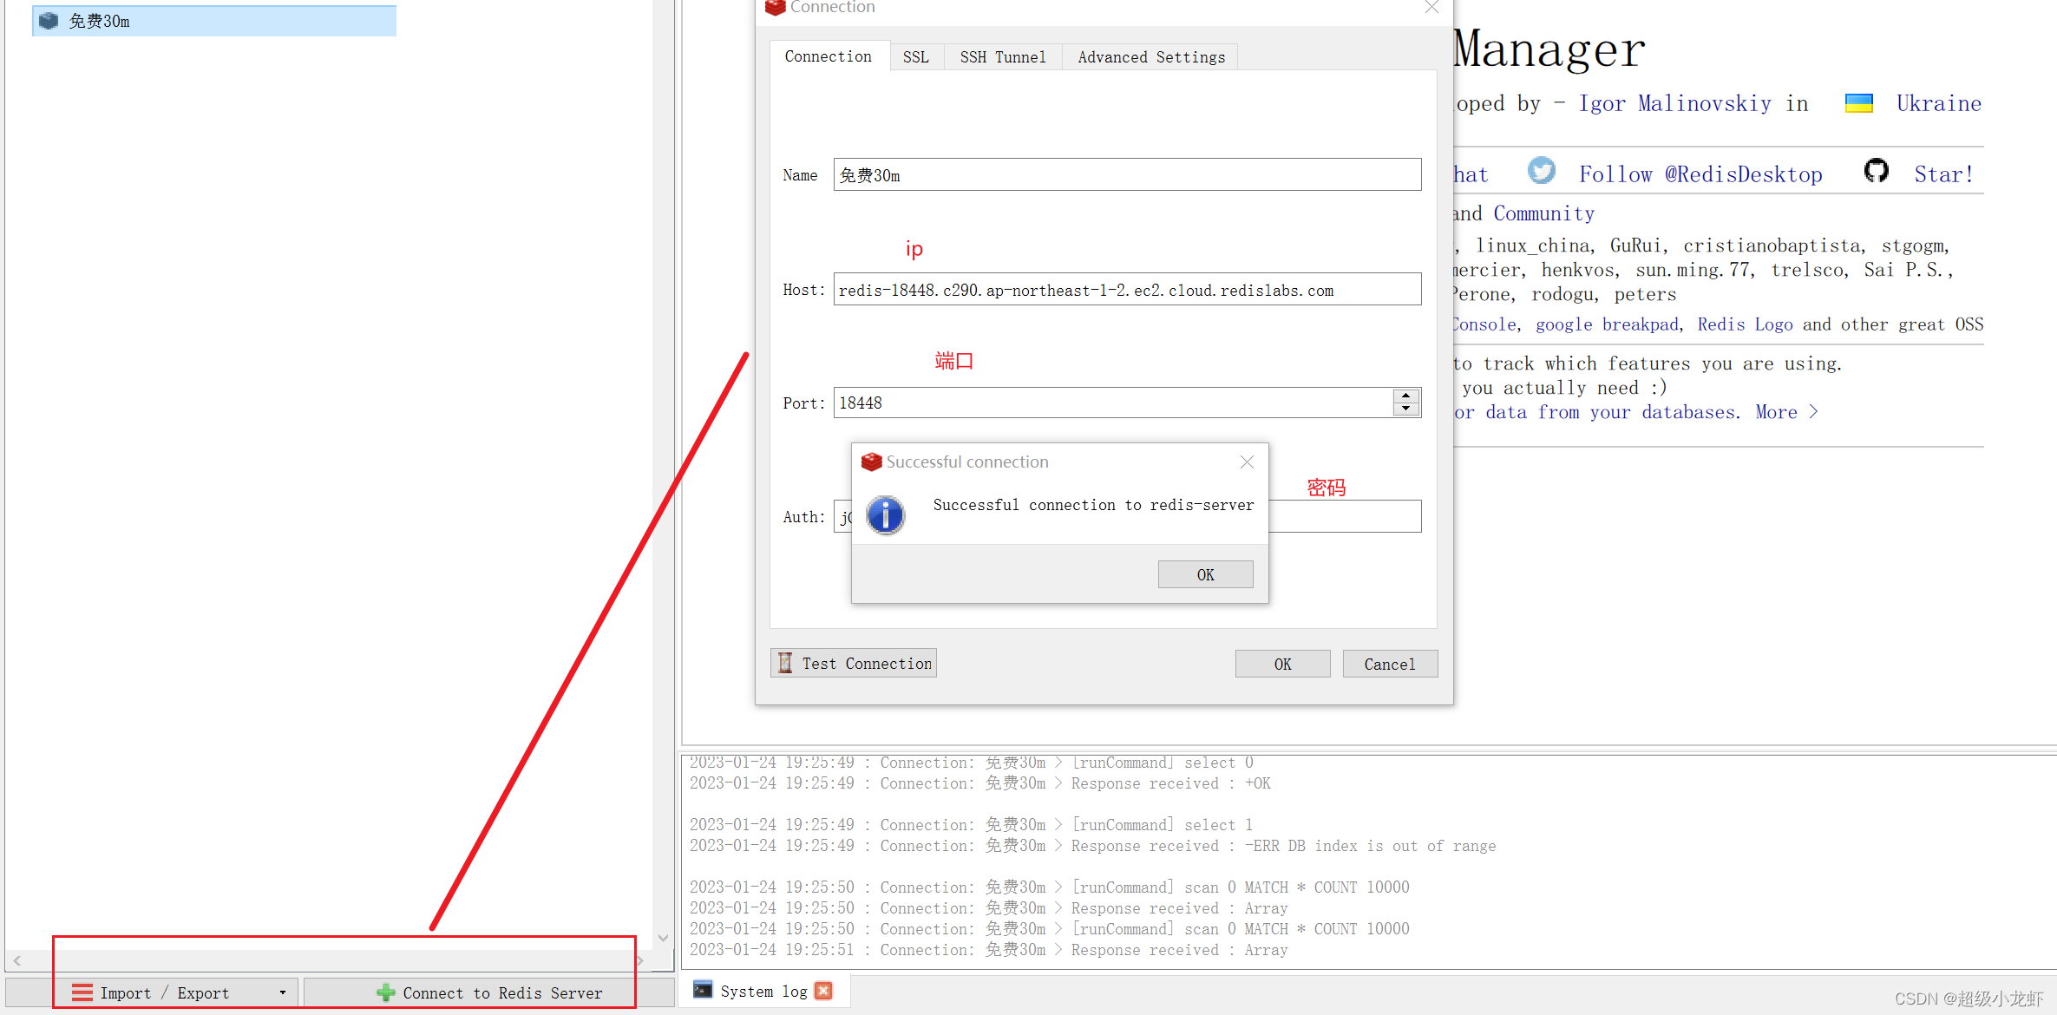Click the red list icon beside Import / Export
The width and height of the screenshot is (2057, 1015).
[x=82, y=992]
